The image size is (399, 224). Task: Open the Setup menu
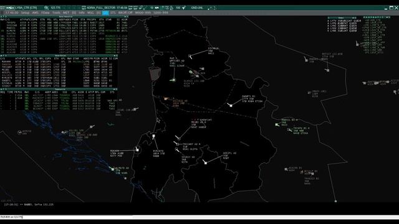[x=25, y=12]
